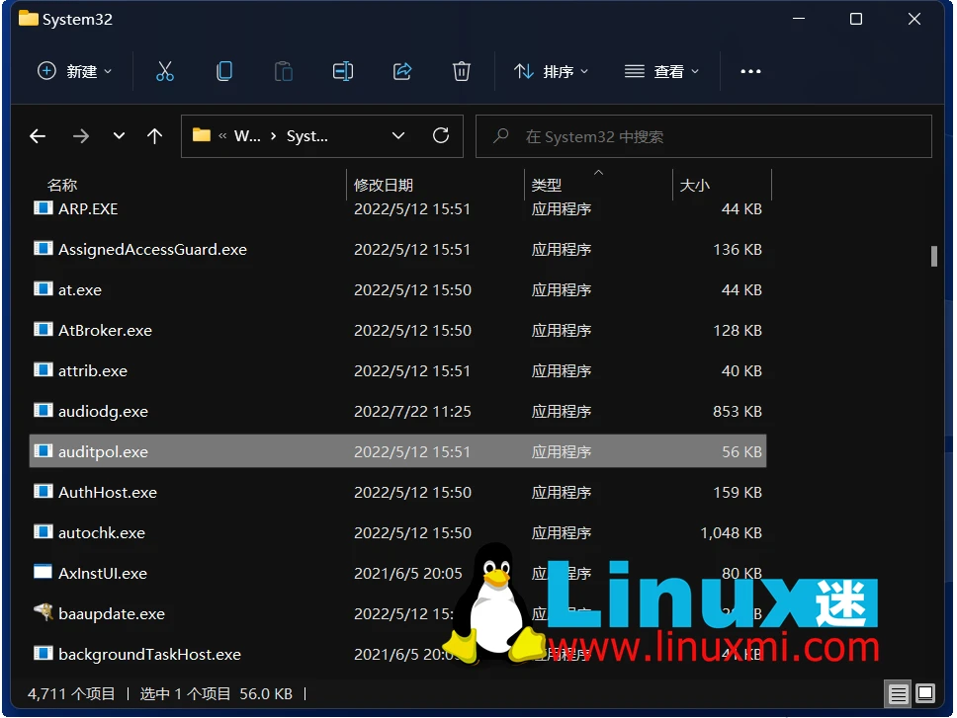Viewport: 957px width, 718px height.
Task: Share the selected file
Action: click(402, 71)
